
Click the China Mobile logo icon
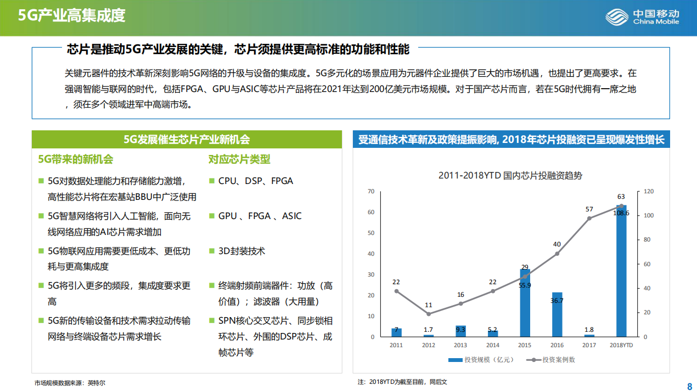pos(616,17)
